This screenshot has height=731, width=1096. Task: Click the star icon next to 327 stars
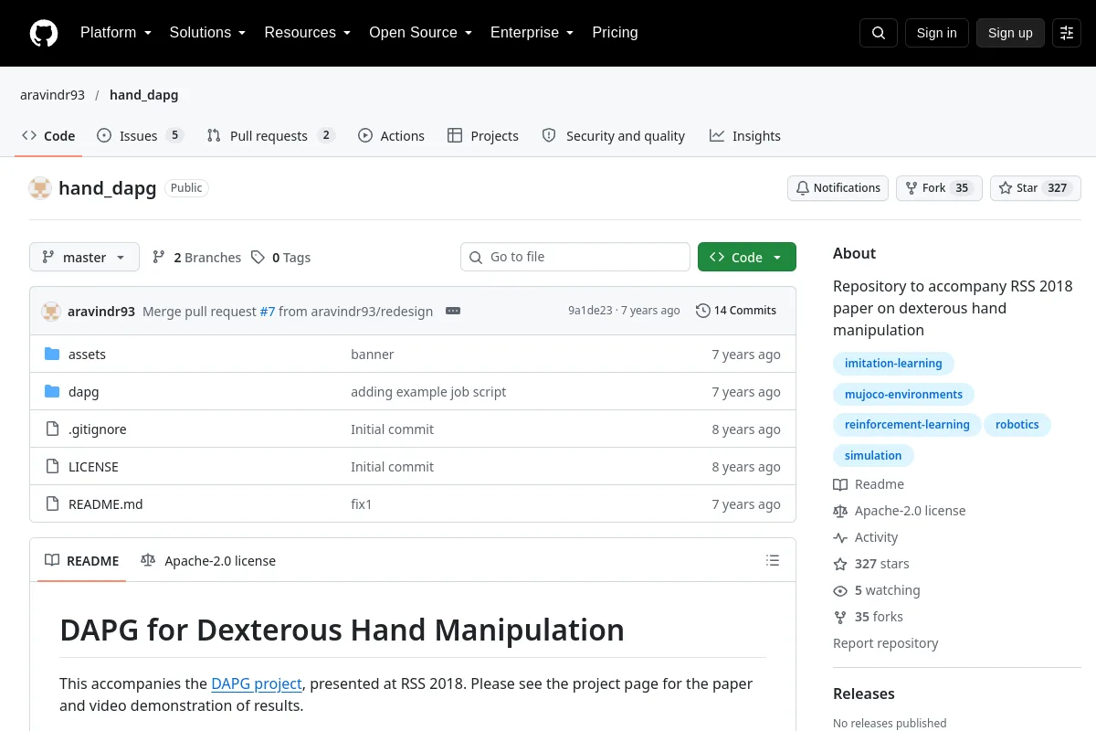coord(840,564)
